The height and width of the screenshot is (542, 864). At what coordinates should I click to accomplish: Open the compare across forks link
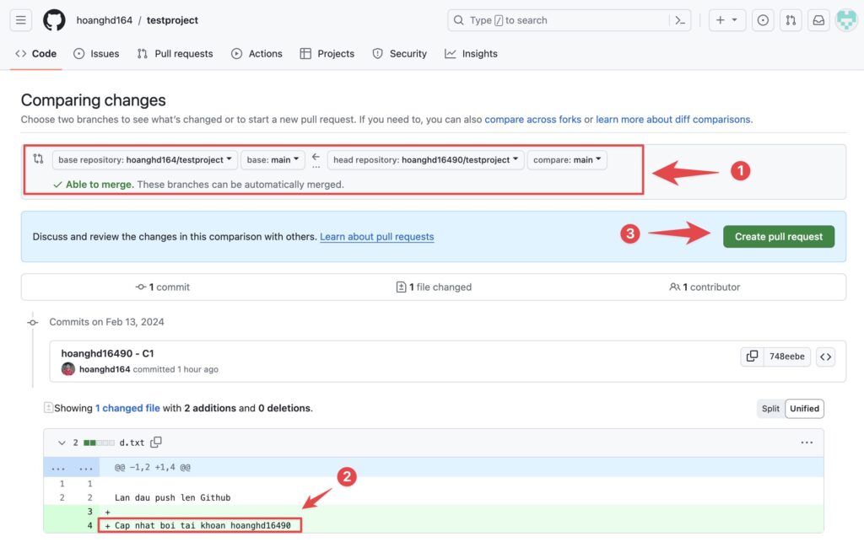pyautogui.click(x=533, y=120)
